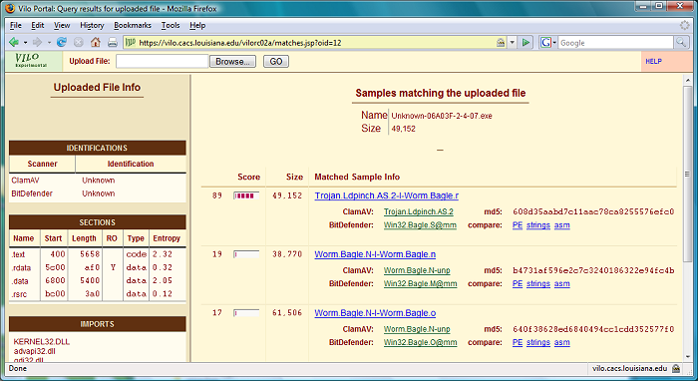Image resolution: width=698 pixels, height=381 pixels.
Task: Open Worm.Bagle.N-I-Worm.Bagle.o sample link
Action: click(375, 313)
